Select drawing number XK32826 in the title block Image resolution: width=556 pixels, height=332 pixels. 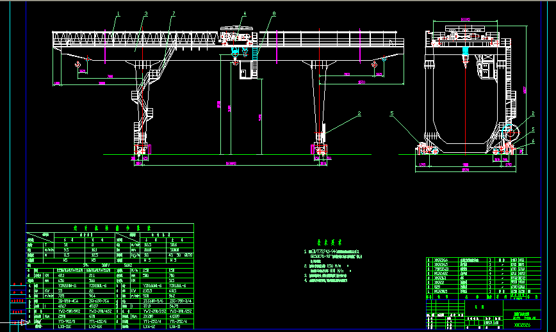[522, 325]
